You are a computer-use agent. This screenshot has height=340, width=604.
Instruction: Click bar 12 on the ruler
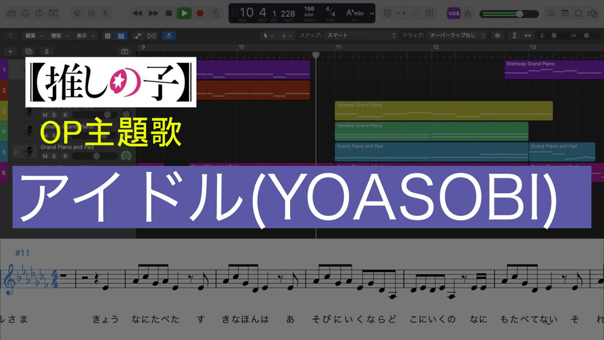[x=435, y=47]
